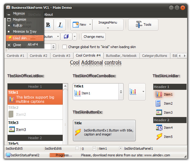Switch to the Controls #3 tab
192x163 pixels.
click(61, 56)
